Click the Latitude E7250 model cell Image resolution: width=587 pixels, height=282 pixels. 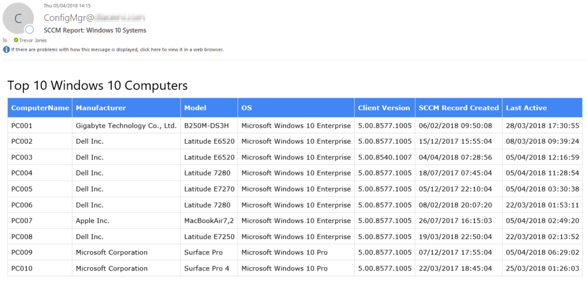pyautogui.click(x=209, y=237)
